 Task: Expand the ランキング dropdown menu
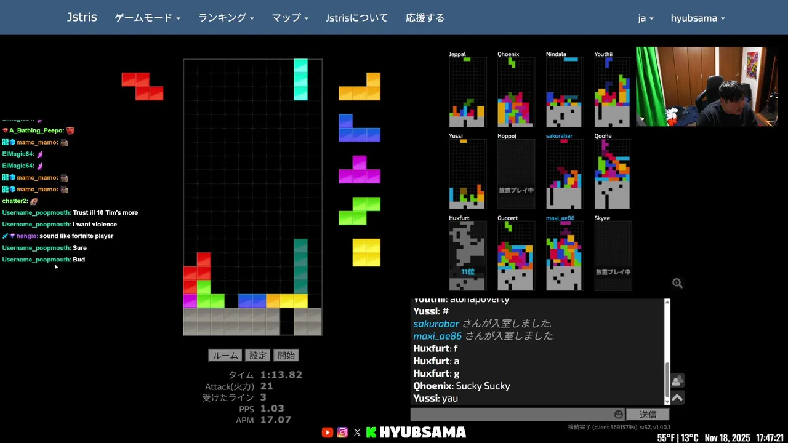pos(226,18)
